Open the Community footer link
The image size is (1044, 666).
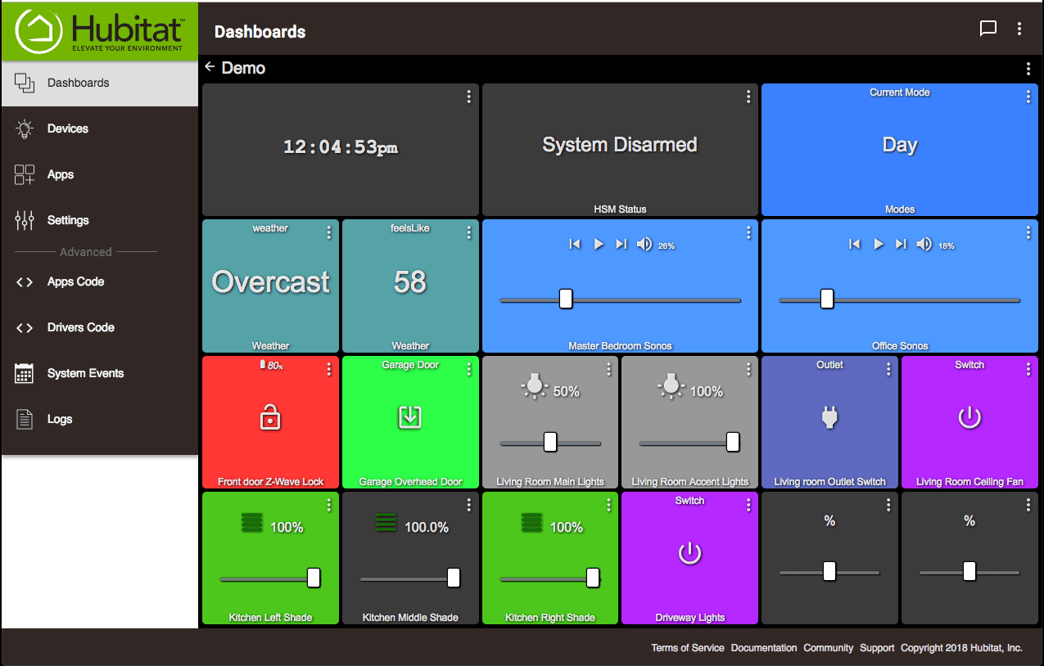pos(828,648)
